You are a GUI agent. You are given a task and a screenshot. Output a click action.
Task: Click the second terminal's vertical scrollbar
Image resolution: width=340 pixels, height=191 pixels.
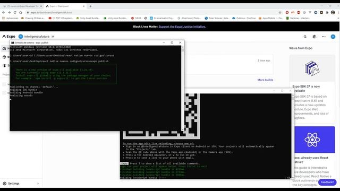(x=293, y=136)
